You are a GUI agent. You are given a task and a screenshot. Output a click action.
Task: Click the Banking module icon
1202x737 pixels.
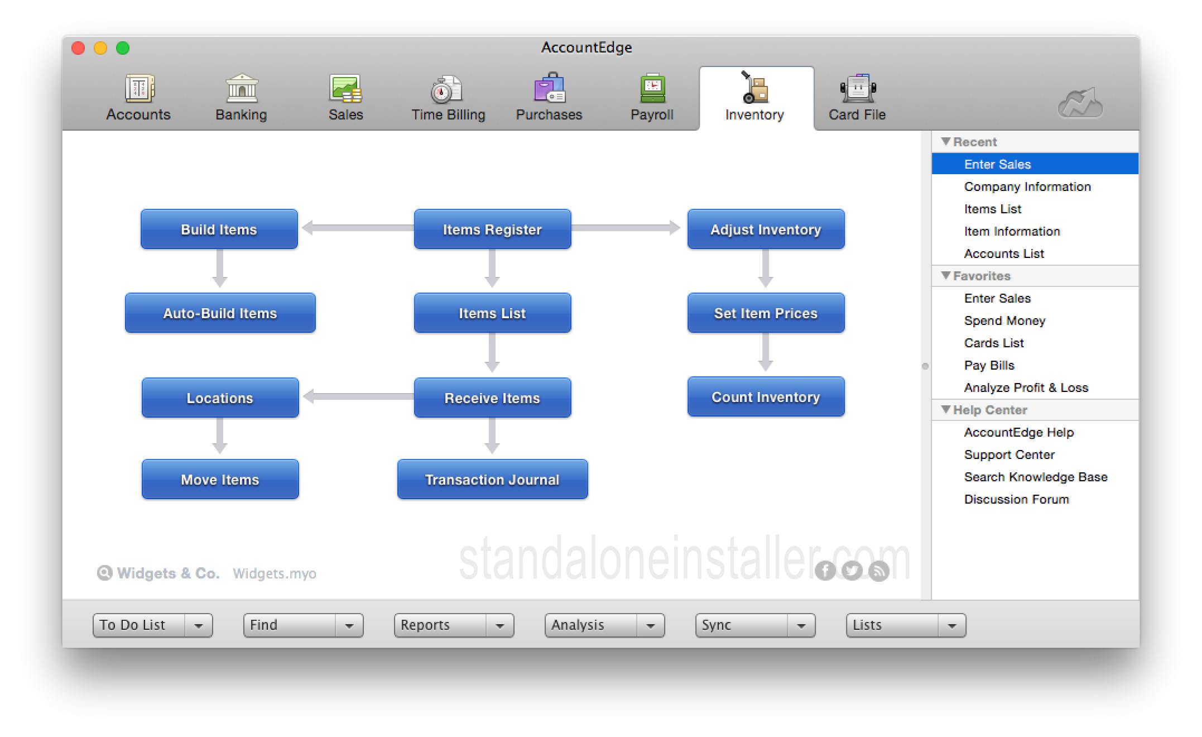tap(242, 96)
